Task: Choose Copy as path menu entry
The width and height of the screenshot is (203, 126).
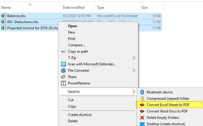Action: (78, 51)
